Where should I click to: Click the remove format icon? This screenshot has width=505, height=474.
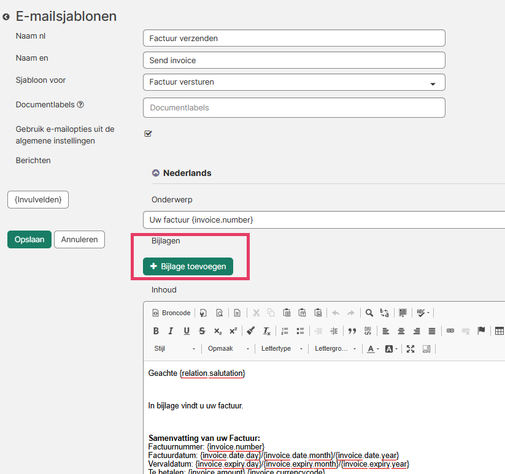[x=267, y=331]
